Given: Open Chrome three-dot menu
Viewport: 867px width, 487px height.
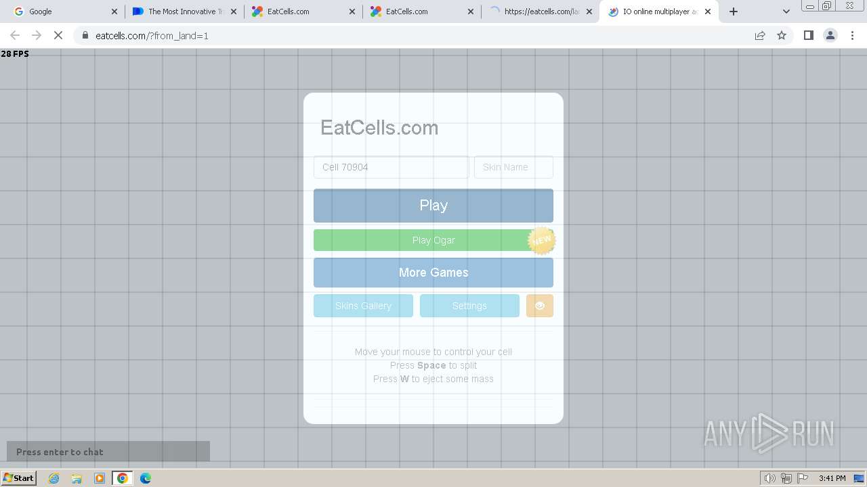Looking at the screenshot, I should [x=853, y=35].
